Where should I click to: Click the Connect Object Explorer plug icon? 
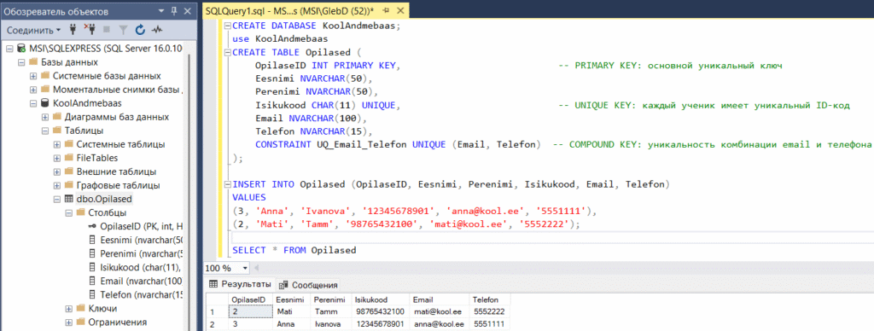[73, 30]
